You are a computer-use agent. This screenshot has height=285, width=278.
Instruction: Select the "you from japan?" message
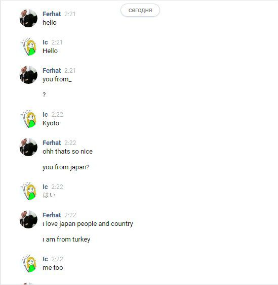point(66,167)
